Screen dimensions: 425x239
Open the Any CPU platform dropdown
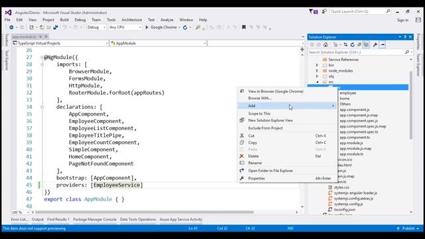(x=126, y=27)
